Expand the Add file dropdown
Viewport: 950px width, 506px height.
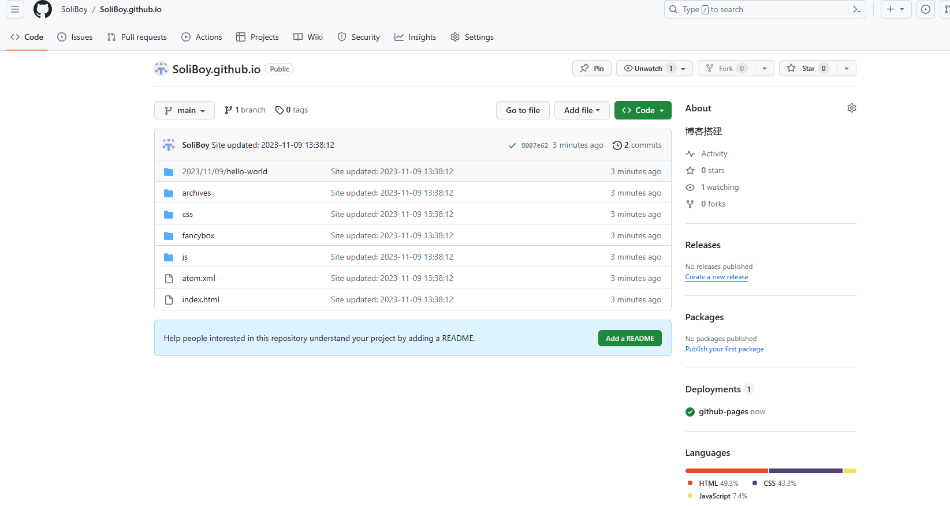pos(582,110)
